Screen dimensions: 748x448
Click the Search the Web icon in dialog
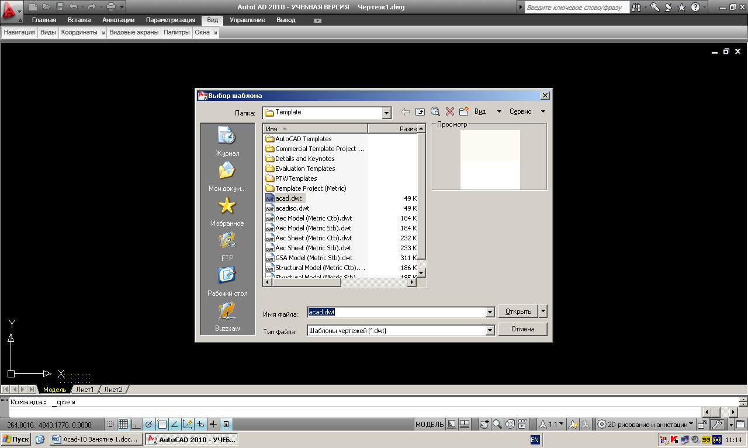(435, 111)
